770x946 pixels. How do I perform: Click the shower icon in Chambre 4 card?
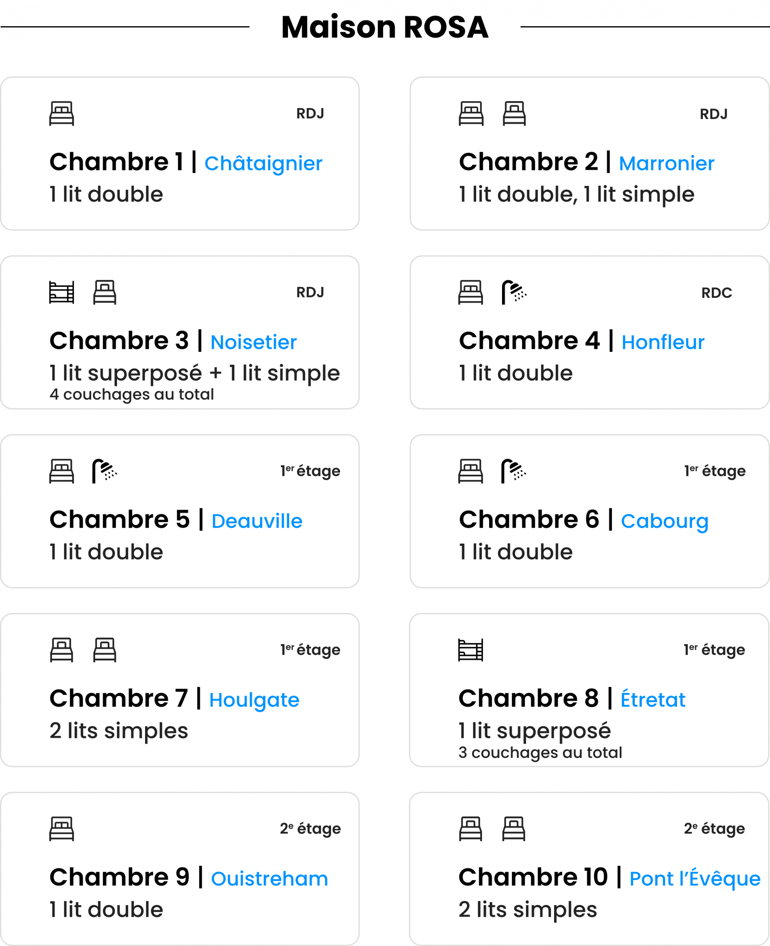point(513,293)
